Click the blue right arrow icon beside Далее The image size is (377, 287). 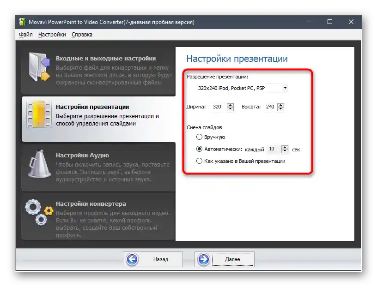(204, 259)
